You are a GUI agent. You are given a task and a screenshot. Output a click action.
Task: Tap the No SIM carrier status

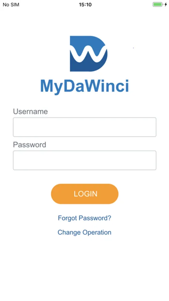pos(11,5)
